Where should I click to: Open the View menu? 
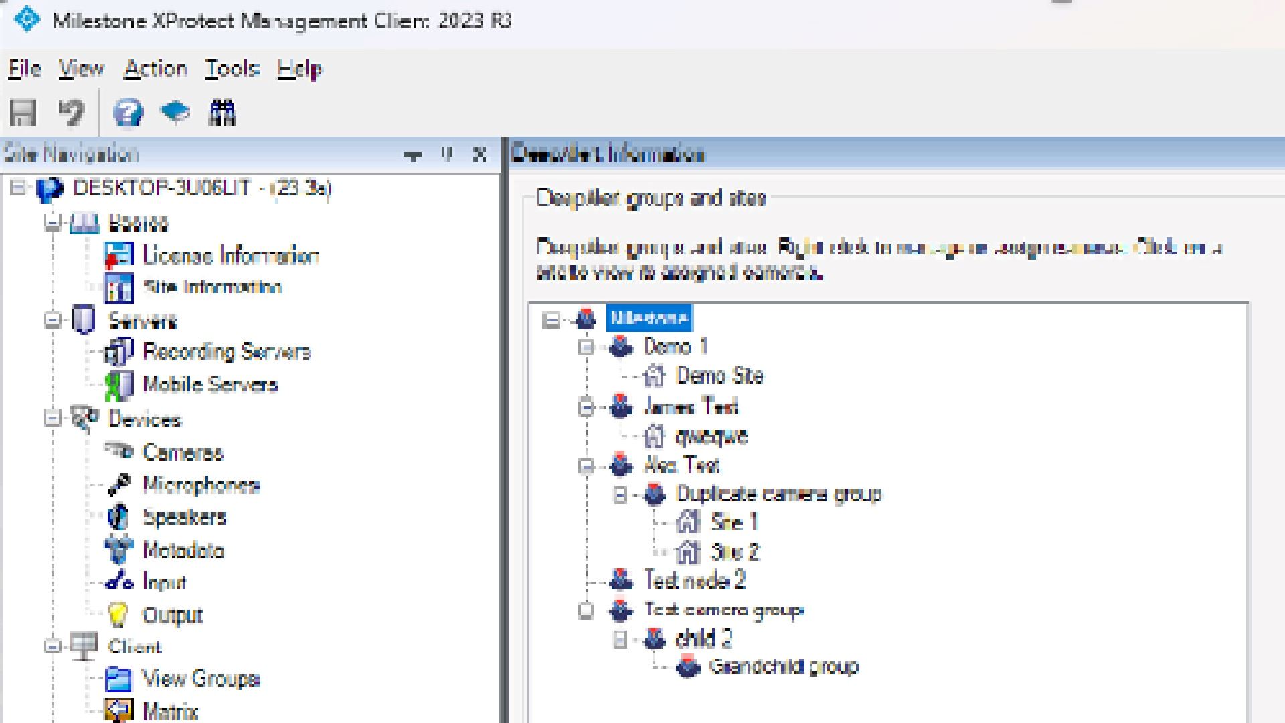[x=81, y=69]
